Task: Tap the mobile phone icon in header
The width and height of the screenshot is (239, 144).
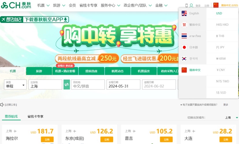Action: click(186, 5)
